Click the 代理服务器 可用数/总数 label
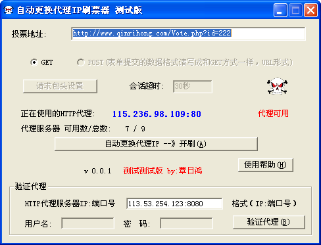The height and width of the screenshot is (245, 321). [66, 129]
